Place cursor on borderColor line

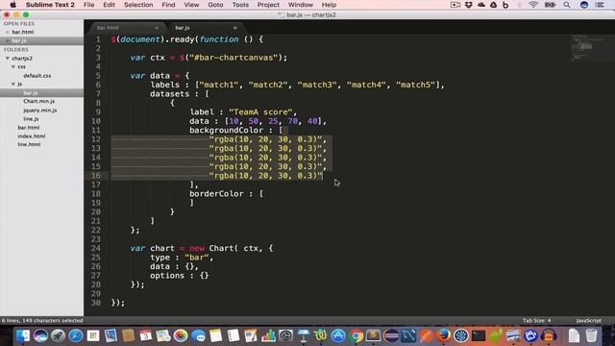pyautogui.click(x=227, y=194)
